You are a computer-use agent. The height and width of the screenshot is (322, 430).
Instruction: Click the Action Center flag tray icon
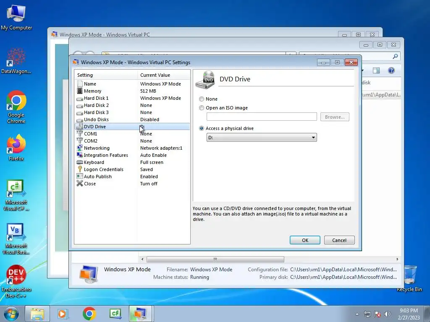[x=378, y=314]
